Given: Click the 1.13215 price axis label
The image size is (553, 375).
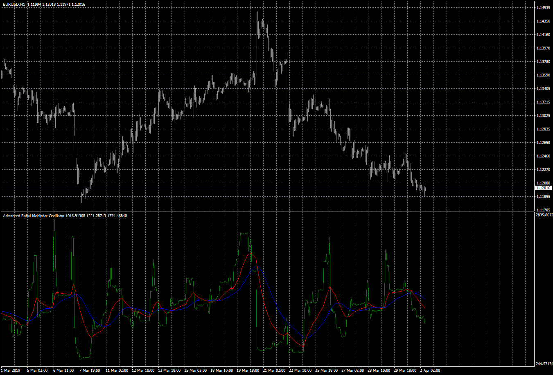Looking at the screenshot, I should pyautogui.click(x=543, y=102).
